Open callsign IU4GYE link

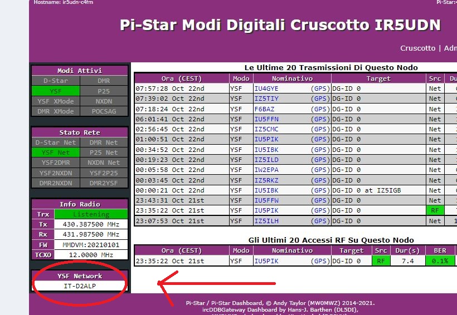click(x=266, y=88)
